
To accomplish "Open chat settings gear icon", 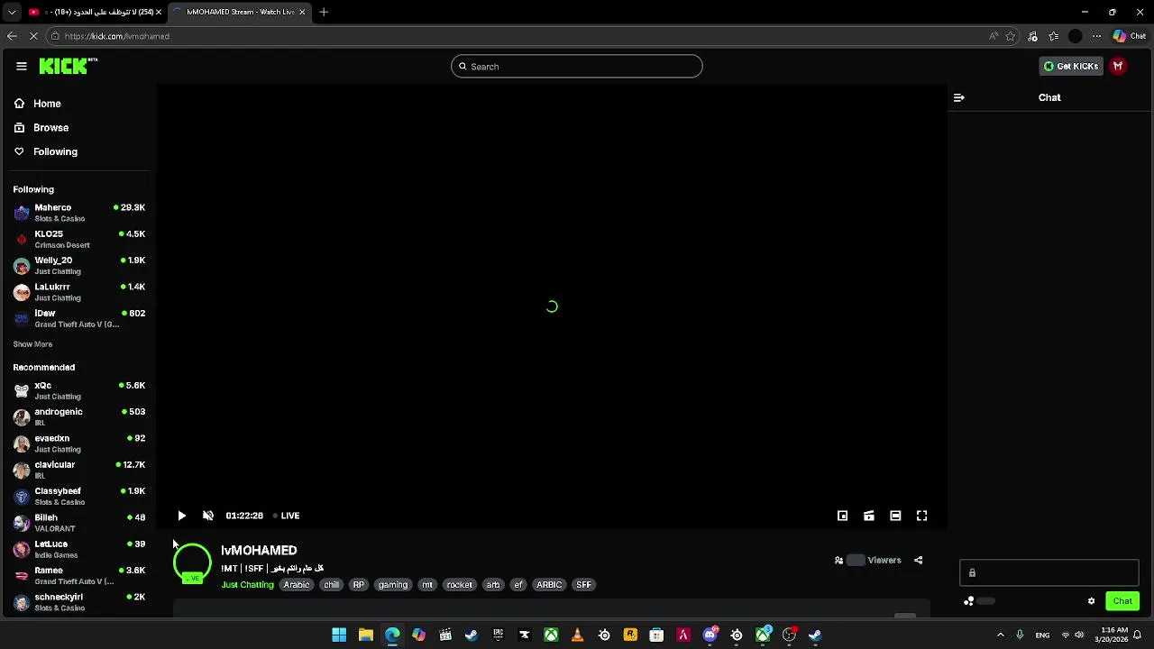I will [1091, 601].
